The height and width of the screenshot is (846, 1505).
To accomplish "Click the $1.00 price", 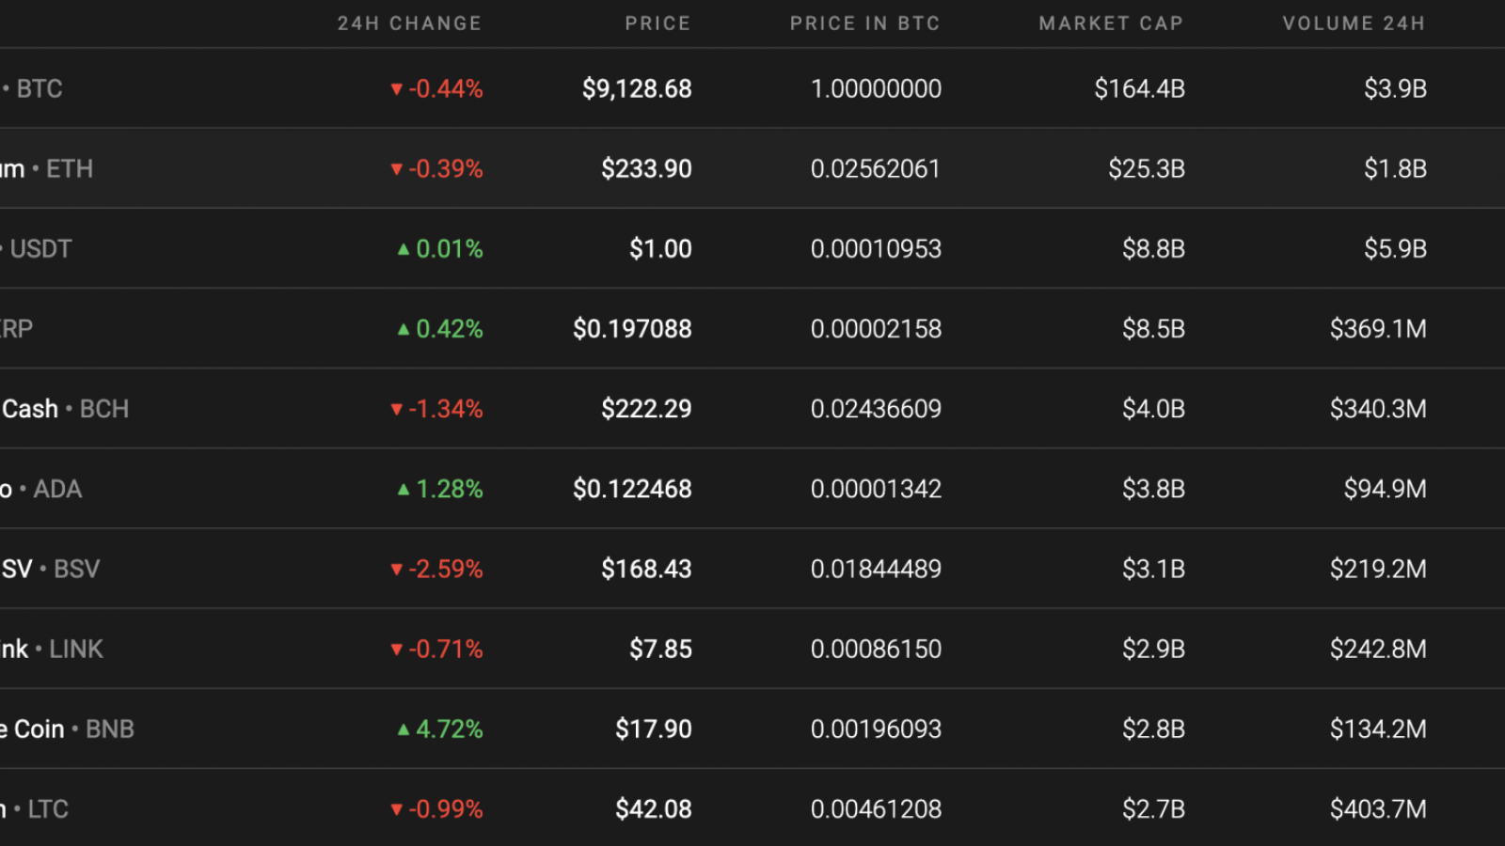I will [x=660, y=248].
